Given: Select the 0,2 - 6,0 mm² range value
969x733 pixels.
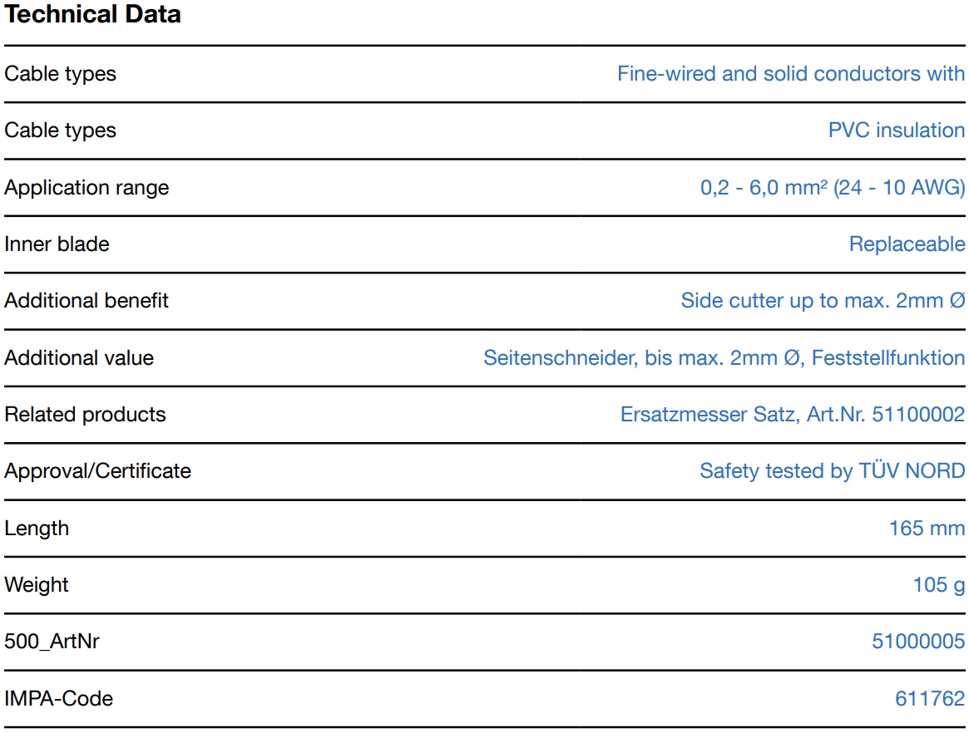Looking at the screenshot, I should pos(832,188).
